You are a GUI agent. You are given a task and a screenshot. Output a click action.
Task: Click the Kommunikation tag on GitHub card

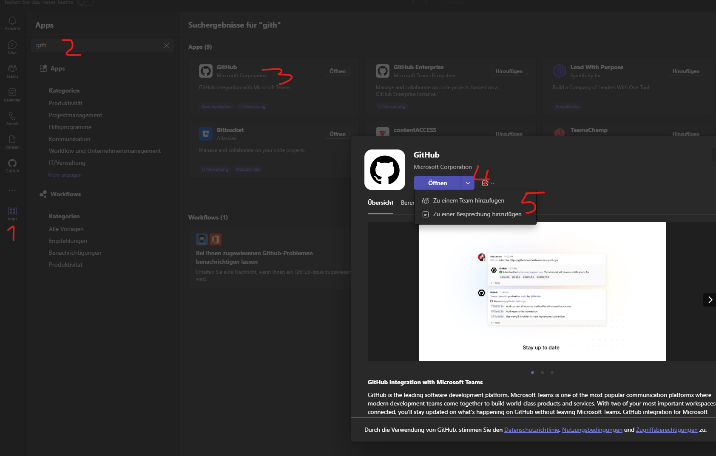217,107
